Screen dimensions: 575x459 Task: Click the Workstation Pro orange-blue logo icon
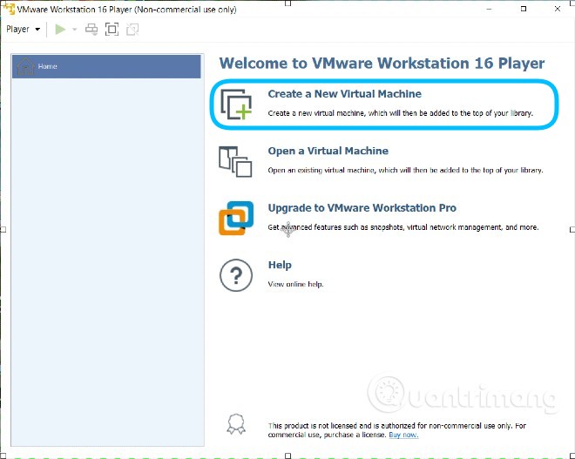[236, 218]
